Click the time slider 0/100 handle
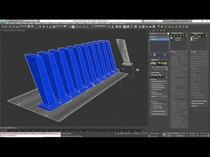 tap(8, 128)
